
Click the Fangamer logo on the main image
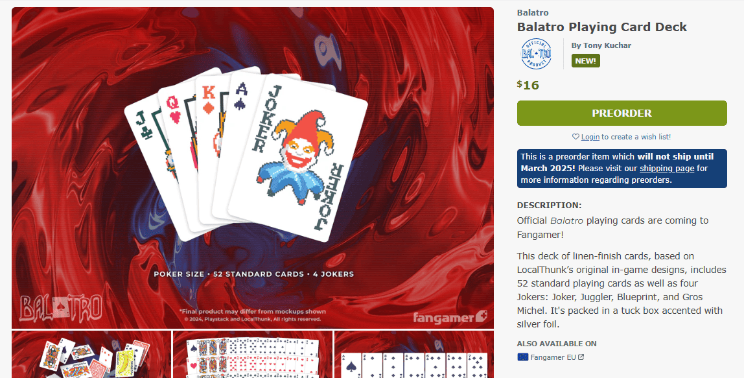[x=450, y=317]
